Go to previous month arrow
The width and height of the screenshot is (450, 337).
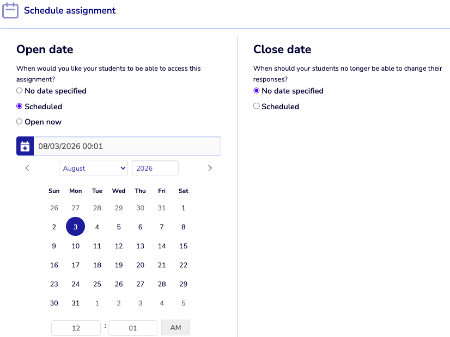coord(27,168)
